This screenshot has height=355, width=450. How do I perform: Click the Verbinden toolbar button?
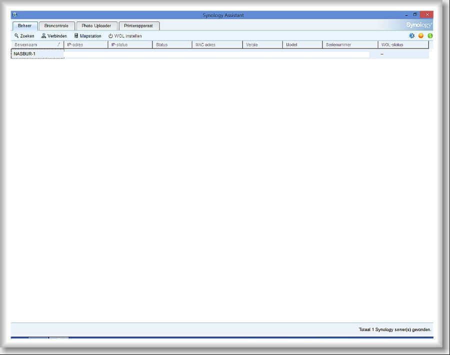pos(54,36)
